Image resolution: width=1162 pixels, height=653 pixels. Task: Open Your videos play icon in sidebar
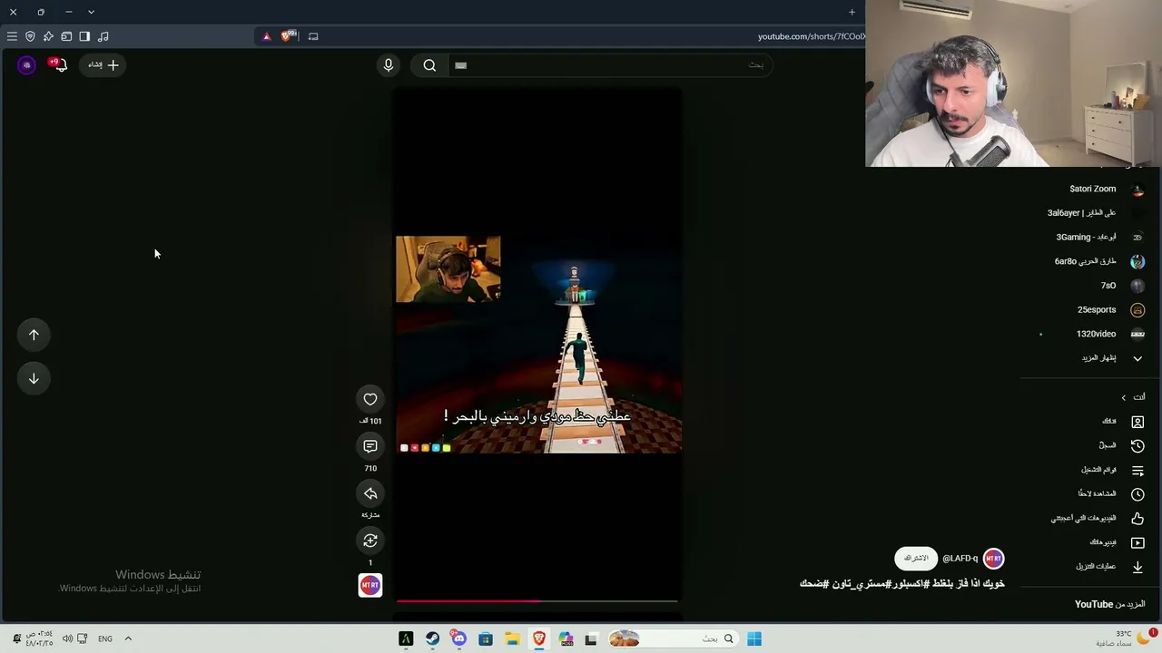tap(1137, 542)
